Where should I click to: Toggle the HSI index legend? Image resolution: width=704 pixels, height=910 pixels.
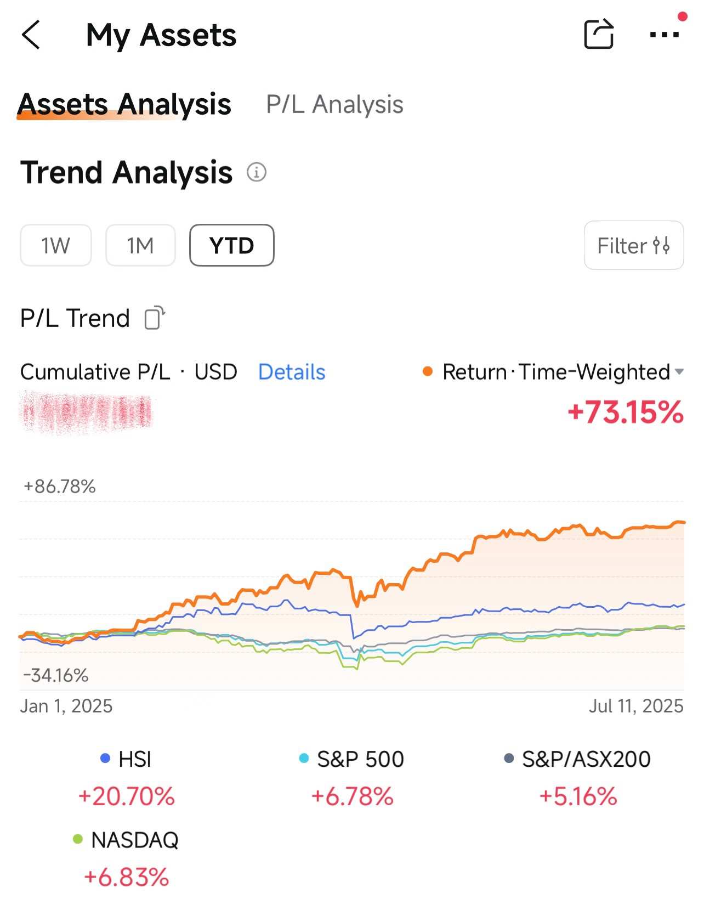(x=126, y=759)
